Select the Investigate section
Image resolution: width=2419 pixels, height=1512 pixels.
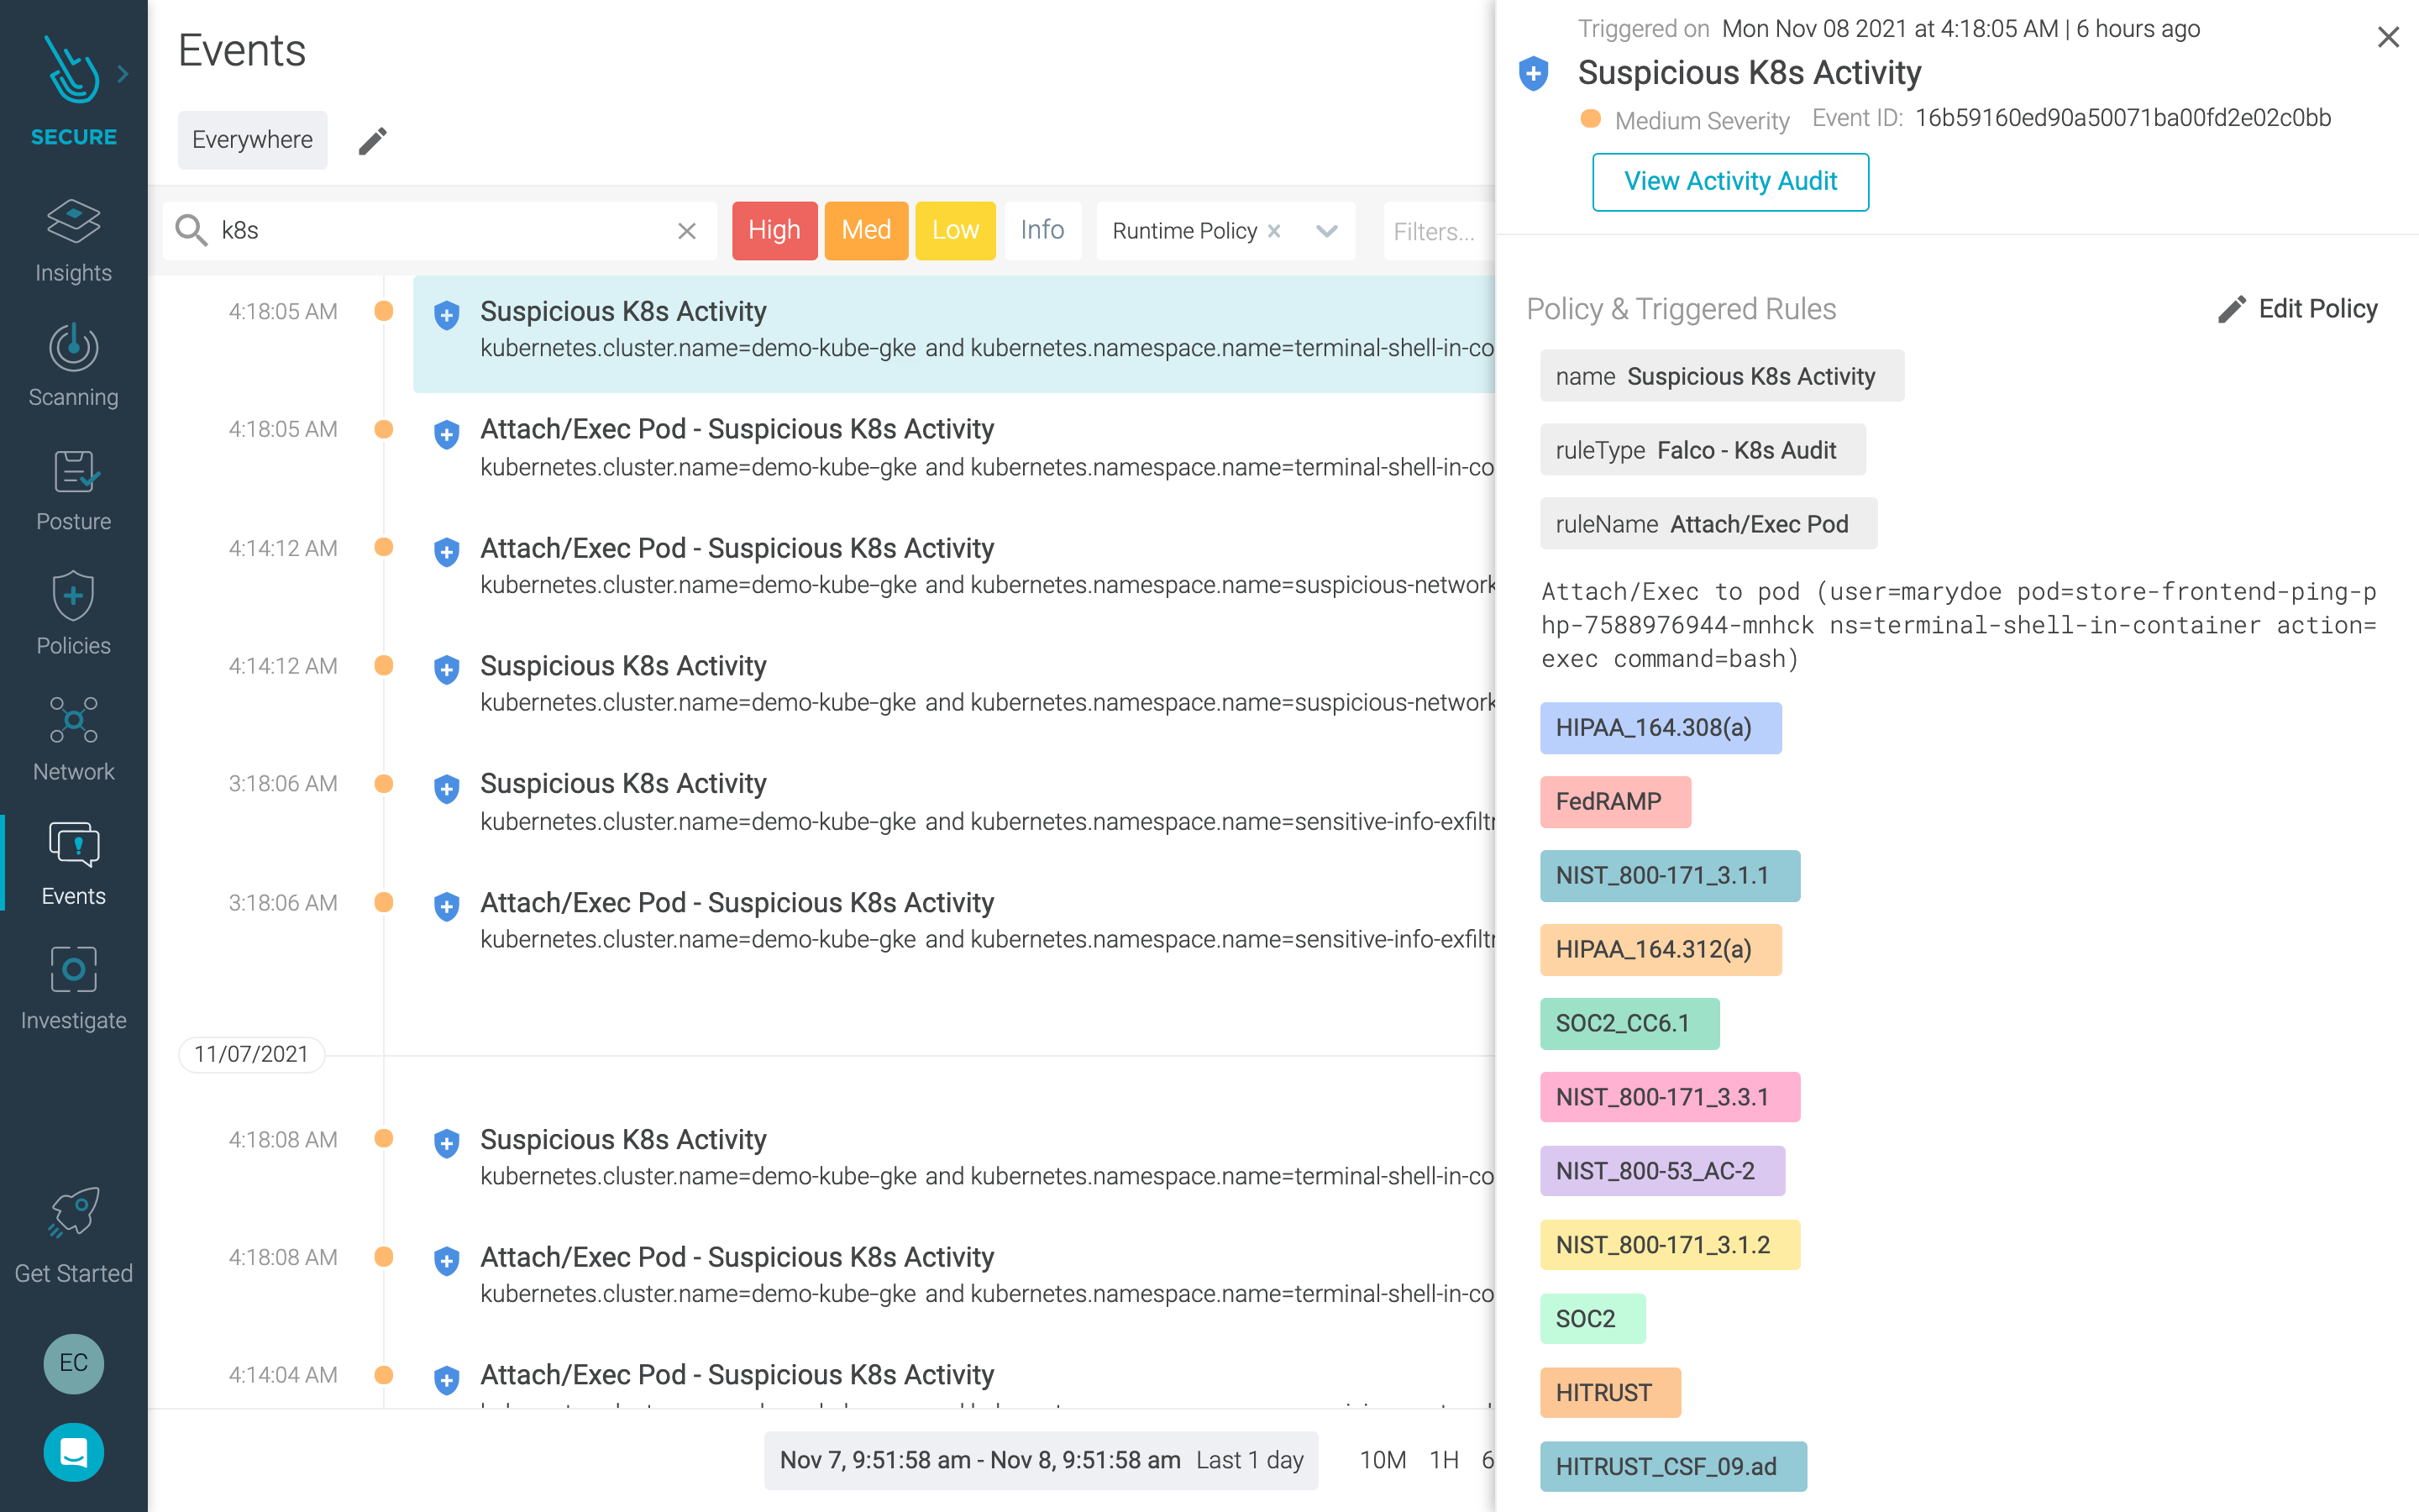point(73,988)
